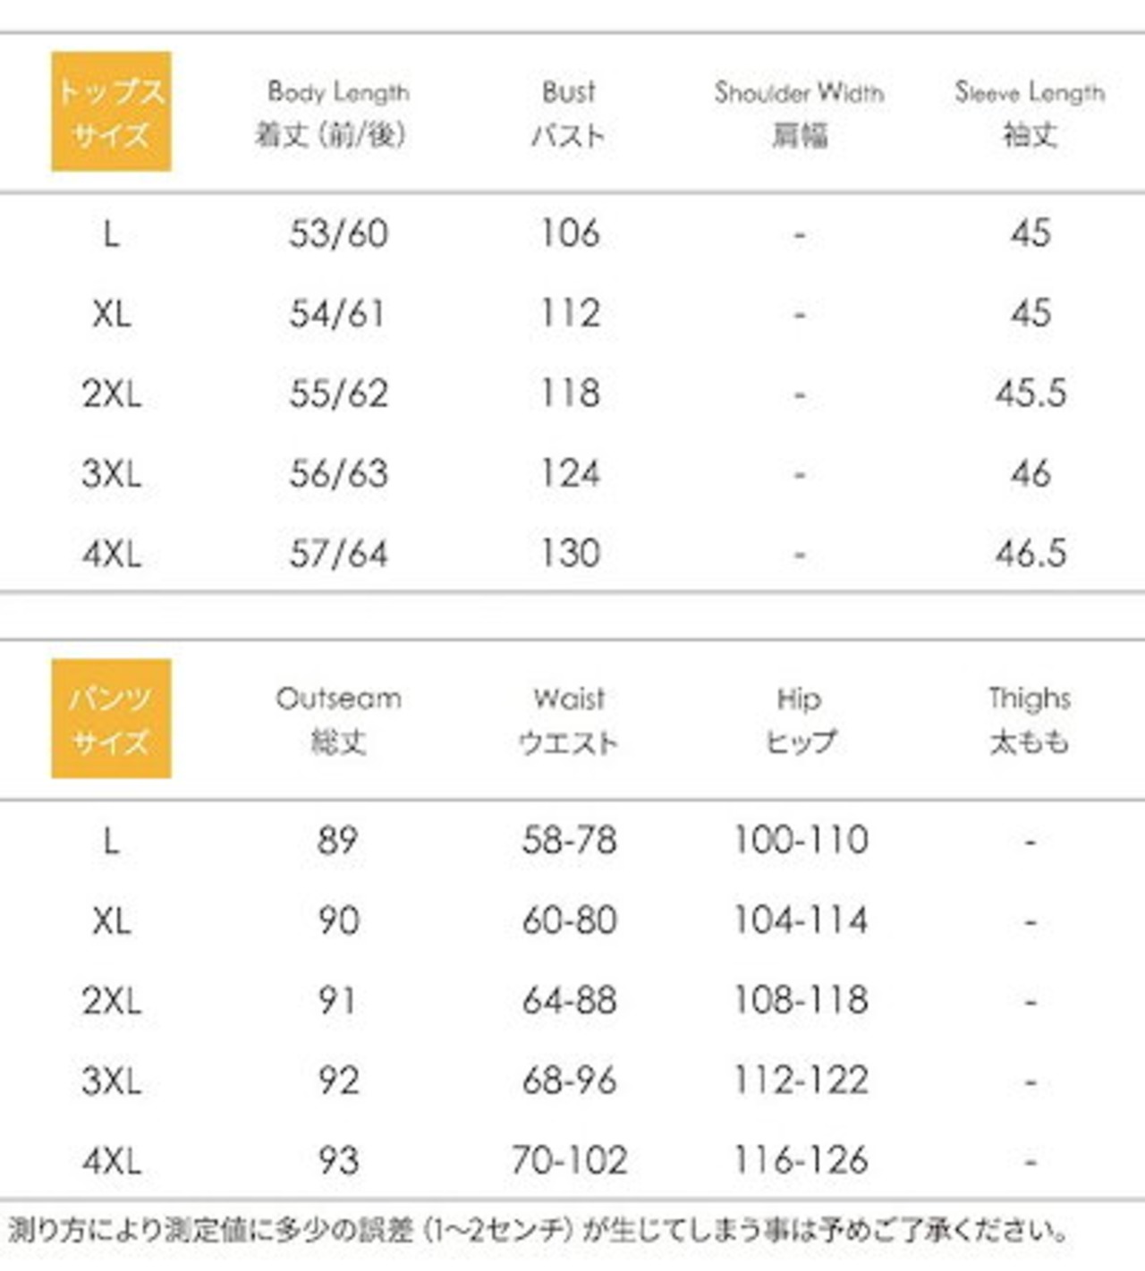Click the 70-102 waist range
The width and height of the screenshot is (1145, 1271).
(570, 1161)
